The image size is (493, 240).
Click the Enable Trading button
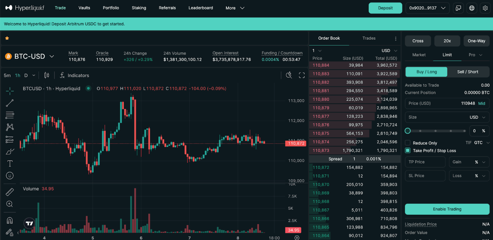tap(447, 209)
